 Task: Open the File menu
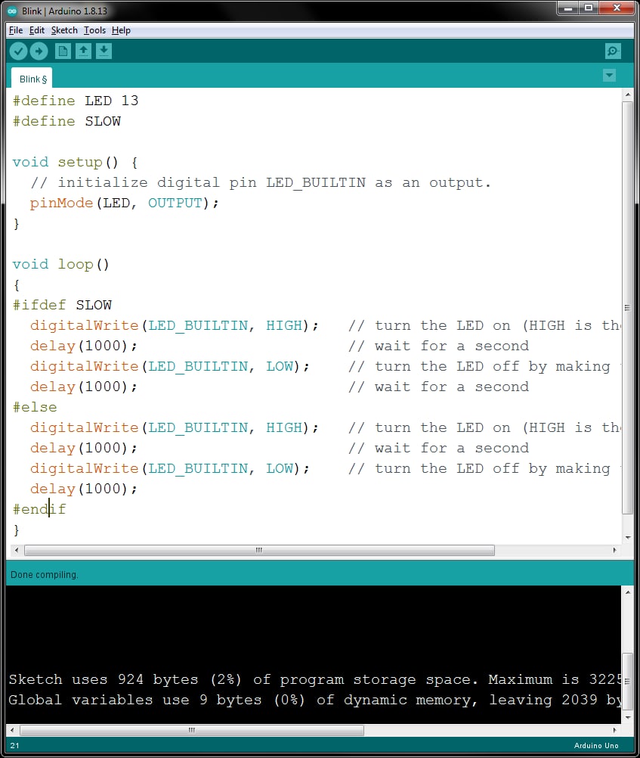[15, 30]
